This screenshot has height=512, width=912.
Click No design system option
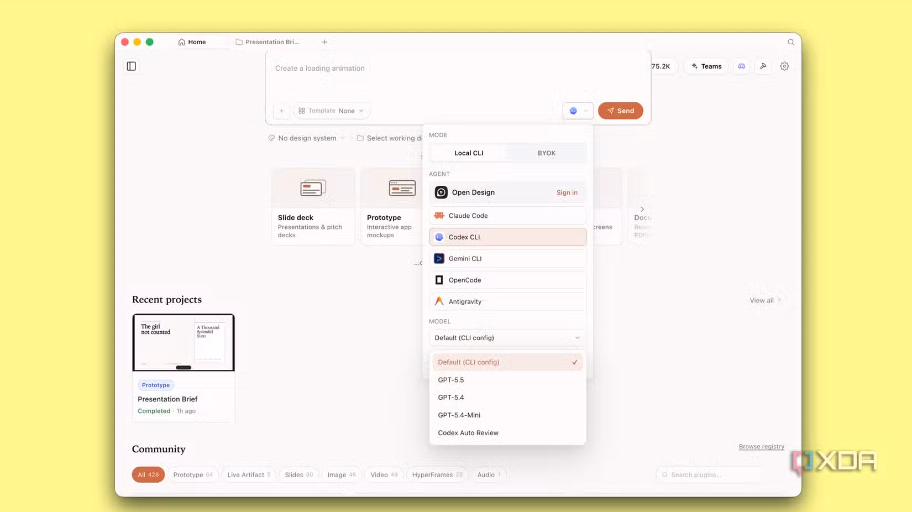pyautogui.click(x=302, y=138)
